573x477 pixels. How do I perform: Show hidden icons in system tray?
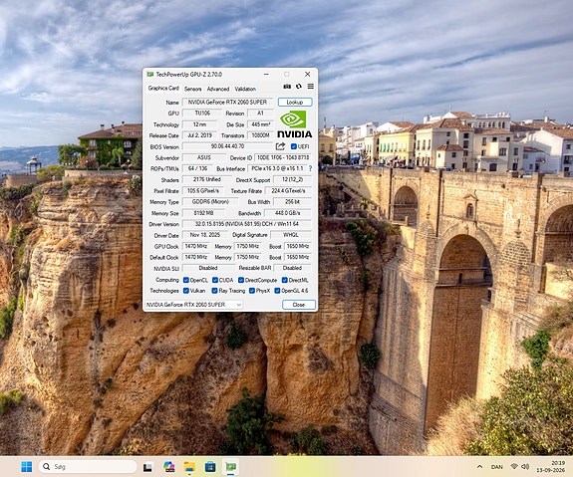[x=479, y=467]
